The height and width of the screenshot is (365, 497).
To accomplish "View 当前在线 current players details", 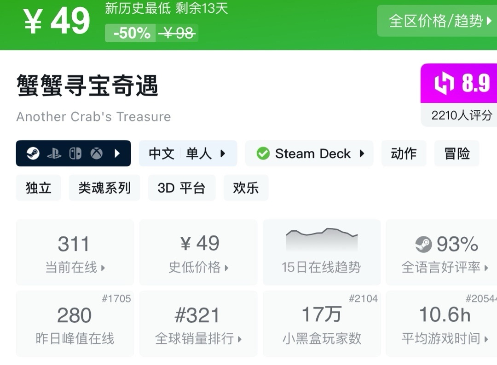I will point(75,252).
